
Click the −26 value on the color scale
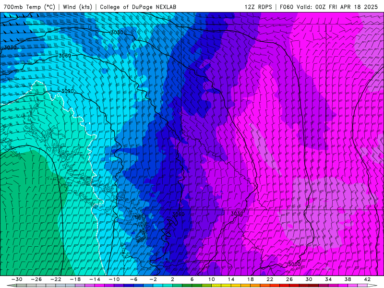[36, 279]
